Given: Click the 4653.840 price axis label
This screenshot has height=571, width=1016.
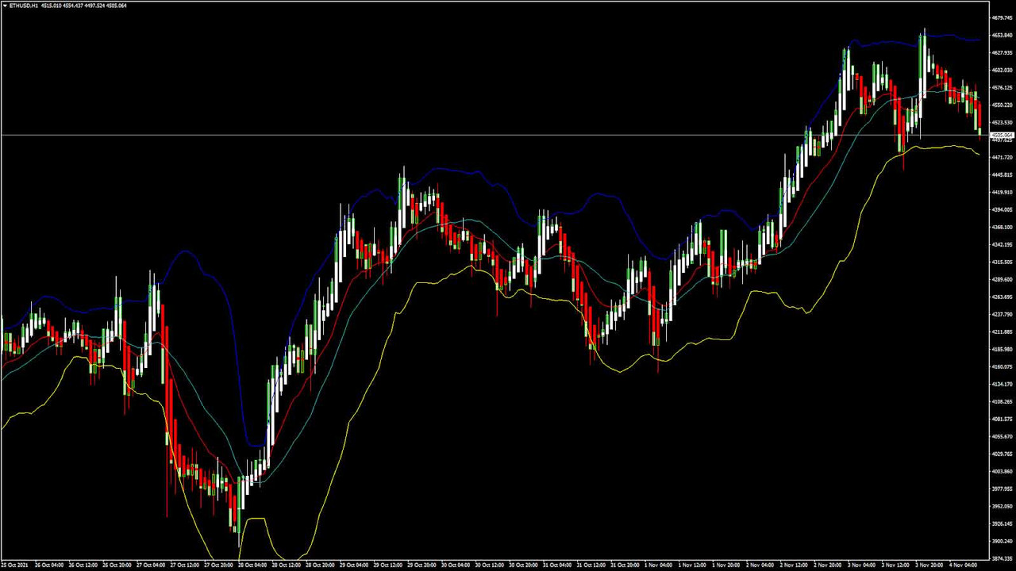Looking at the screenshot, I should pos(1002,35).
